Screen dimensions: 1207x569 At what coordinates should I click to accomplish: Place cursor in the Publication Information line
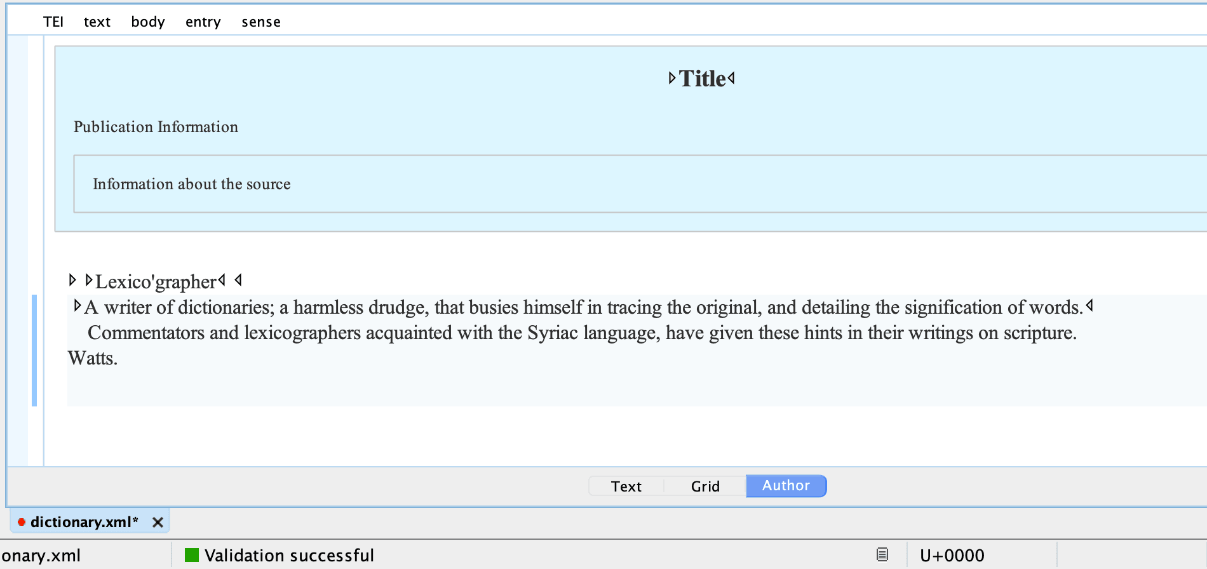tap(156, 127)
